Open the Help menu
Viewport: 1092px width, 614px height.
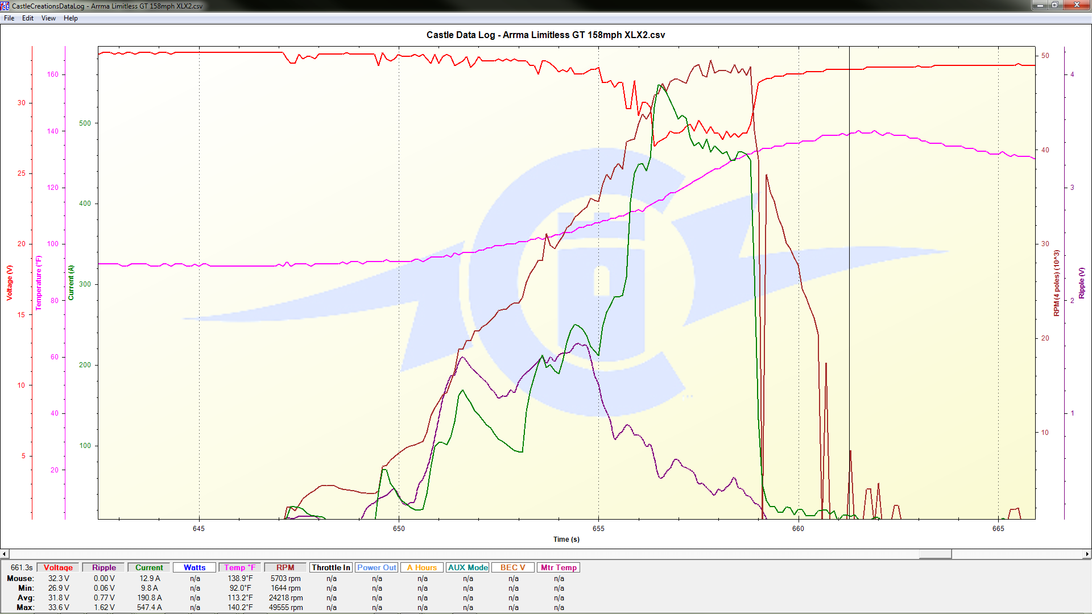pyautogui.click(x=71, y=18)
